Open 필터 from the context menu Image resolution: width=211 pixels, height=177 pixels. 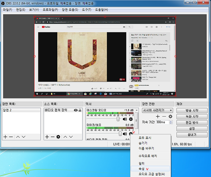pyautogui.click(x=151, y=163)
